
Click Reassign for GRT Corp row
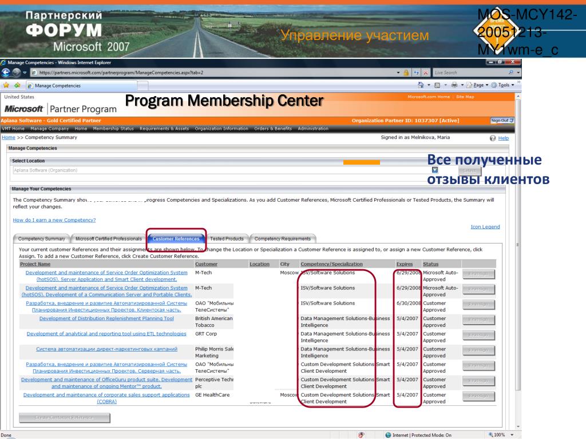(x=478, y=335)
